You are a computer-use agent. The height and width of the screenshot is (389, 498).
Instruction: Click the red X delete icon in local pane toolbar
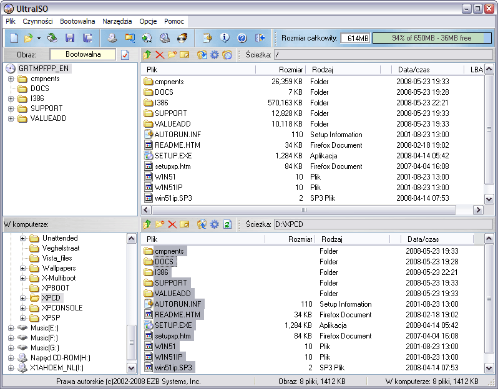point(172,224)
